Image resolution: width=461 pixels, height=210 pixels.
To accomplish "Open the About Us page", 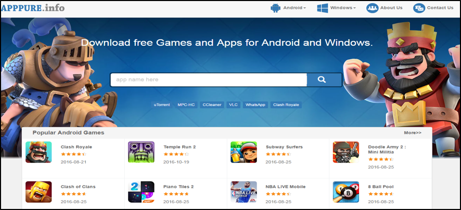I will coord(385,8).
